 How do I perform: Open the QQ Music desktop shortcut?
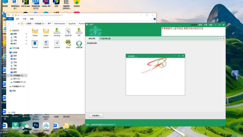pos(77,3)
